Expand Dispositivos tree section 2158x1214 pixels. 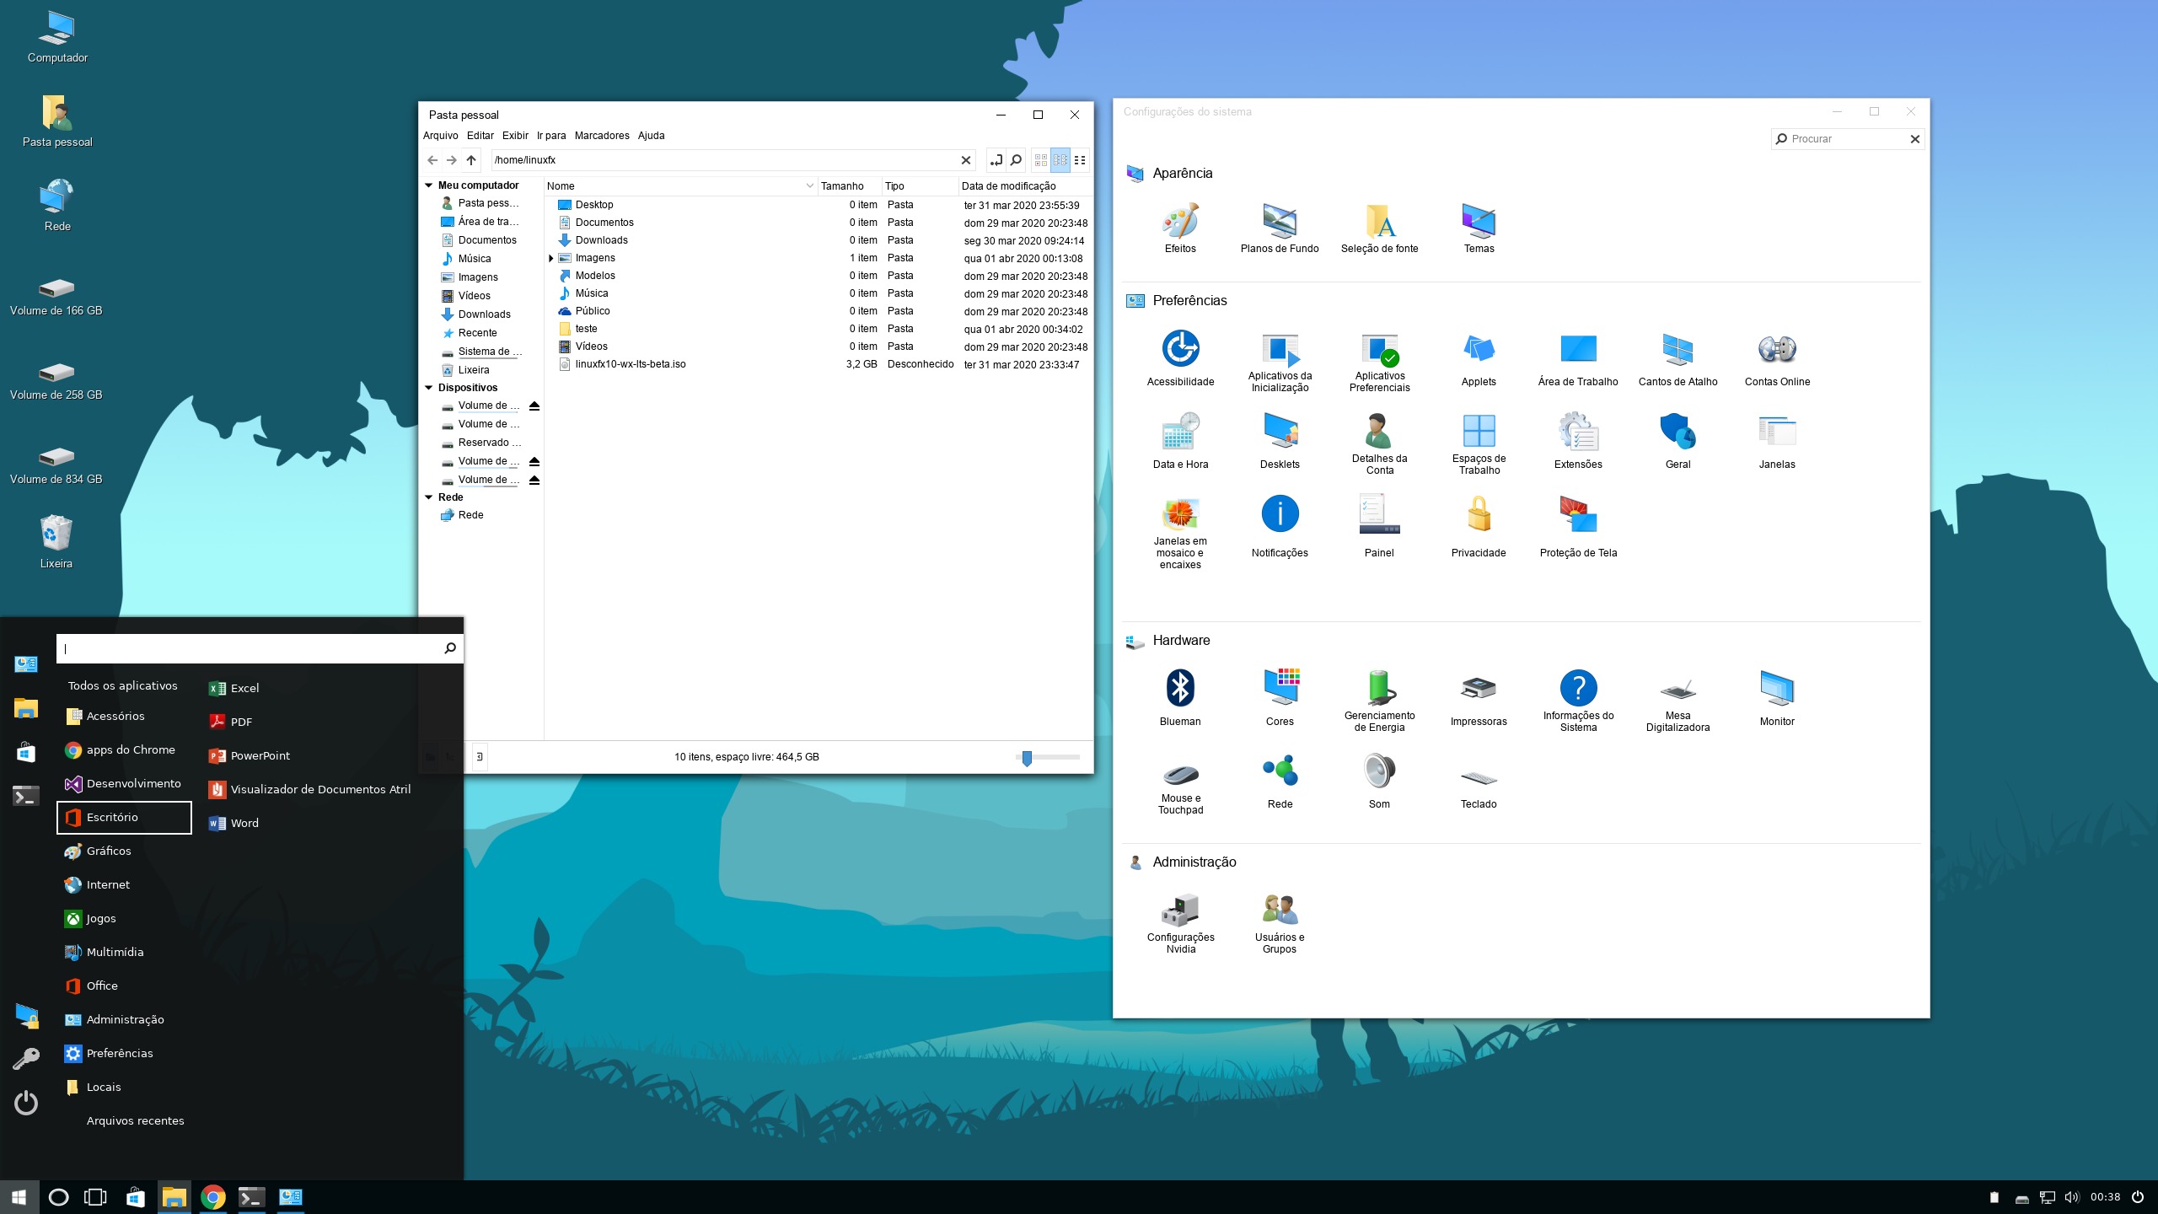click(x=430, y=387)
